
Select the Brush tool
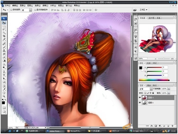4,47
